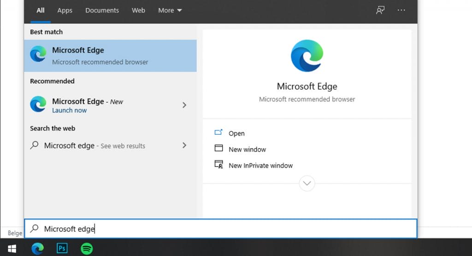Launch Photoshop from the taskbar

coord(62,249)
